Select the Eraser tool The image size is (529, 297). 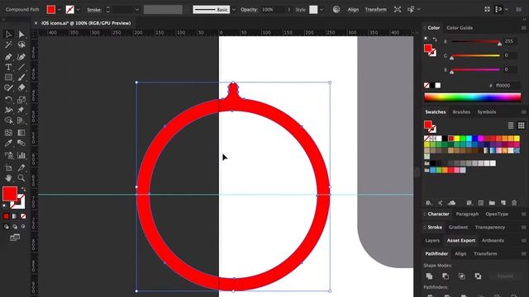(x=21, y=88)
